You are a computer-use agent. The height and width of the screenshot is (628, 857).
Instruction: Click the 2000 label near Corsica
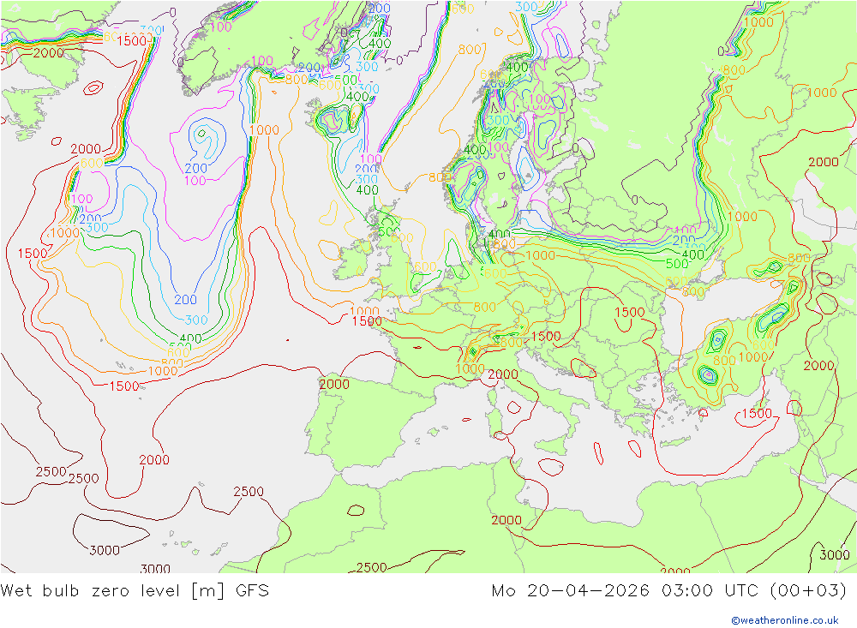click(503, 374)
